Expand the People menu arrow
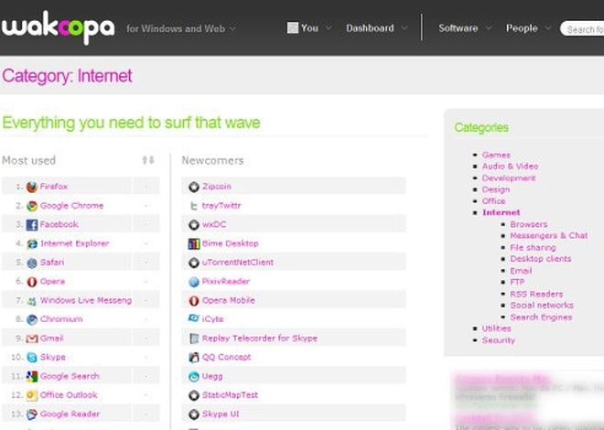Screen dimensions: 604x430 coord(548,27)
